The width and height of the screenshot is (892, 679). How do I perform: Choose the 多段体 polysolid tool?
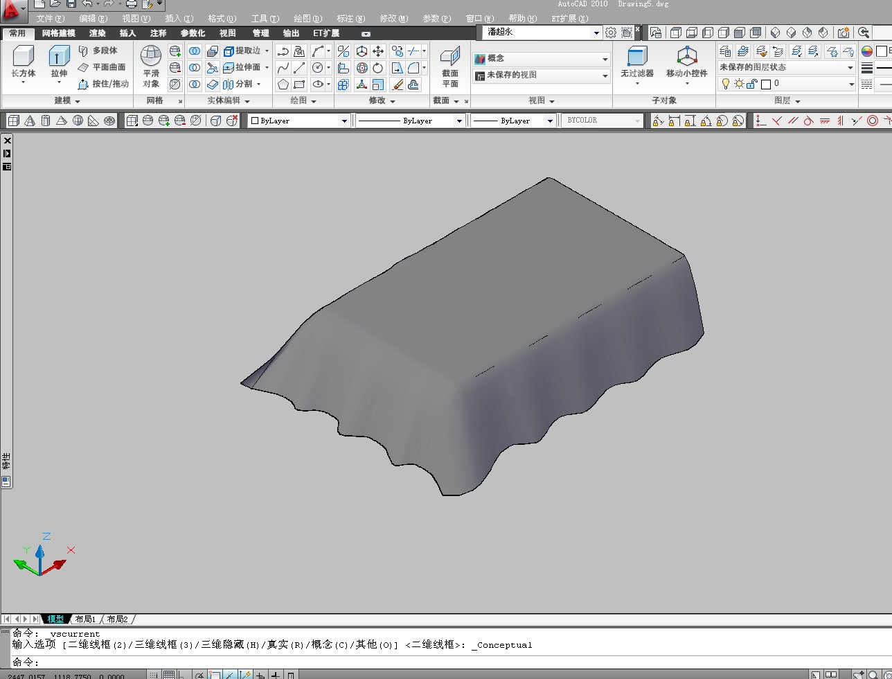click(x=98, y=51)
